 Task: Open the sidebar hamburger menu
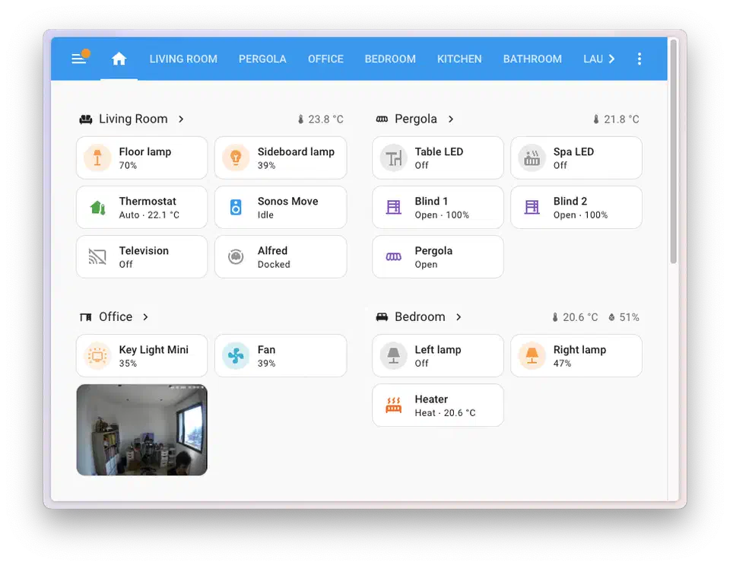(x=79, y=58)
